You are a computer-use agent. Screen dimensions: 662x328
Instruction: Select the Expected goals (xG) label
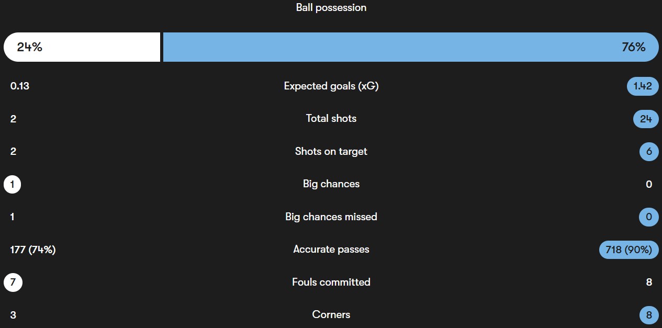point(331,86)
